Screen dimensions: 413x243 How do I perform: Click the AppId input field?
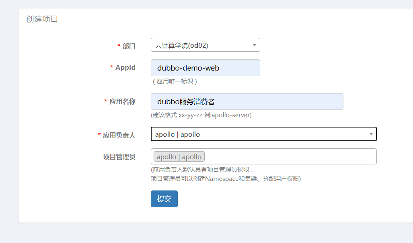[x=205, y=68]
